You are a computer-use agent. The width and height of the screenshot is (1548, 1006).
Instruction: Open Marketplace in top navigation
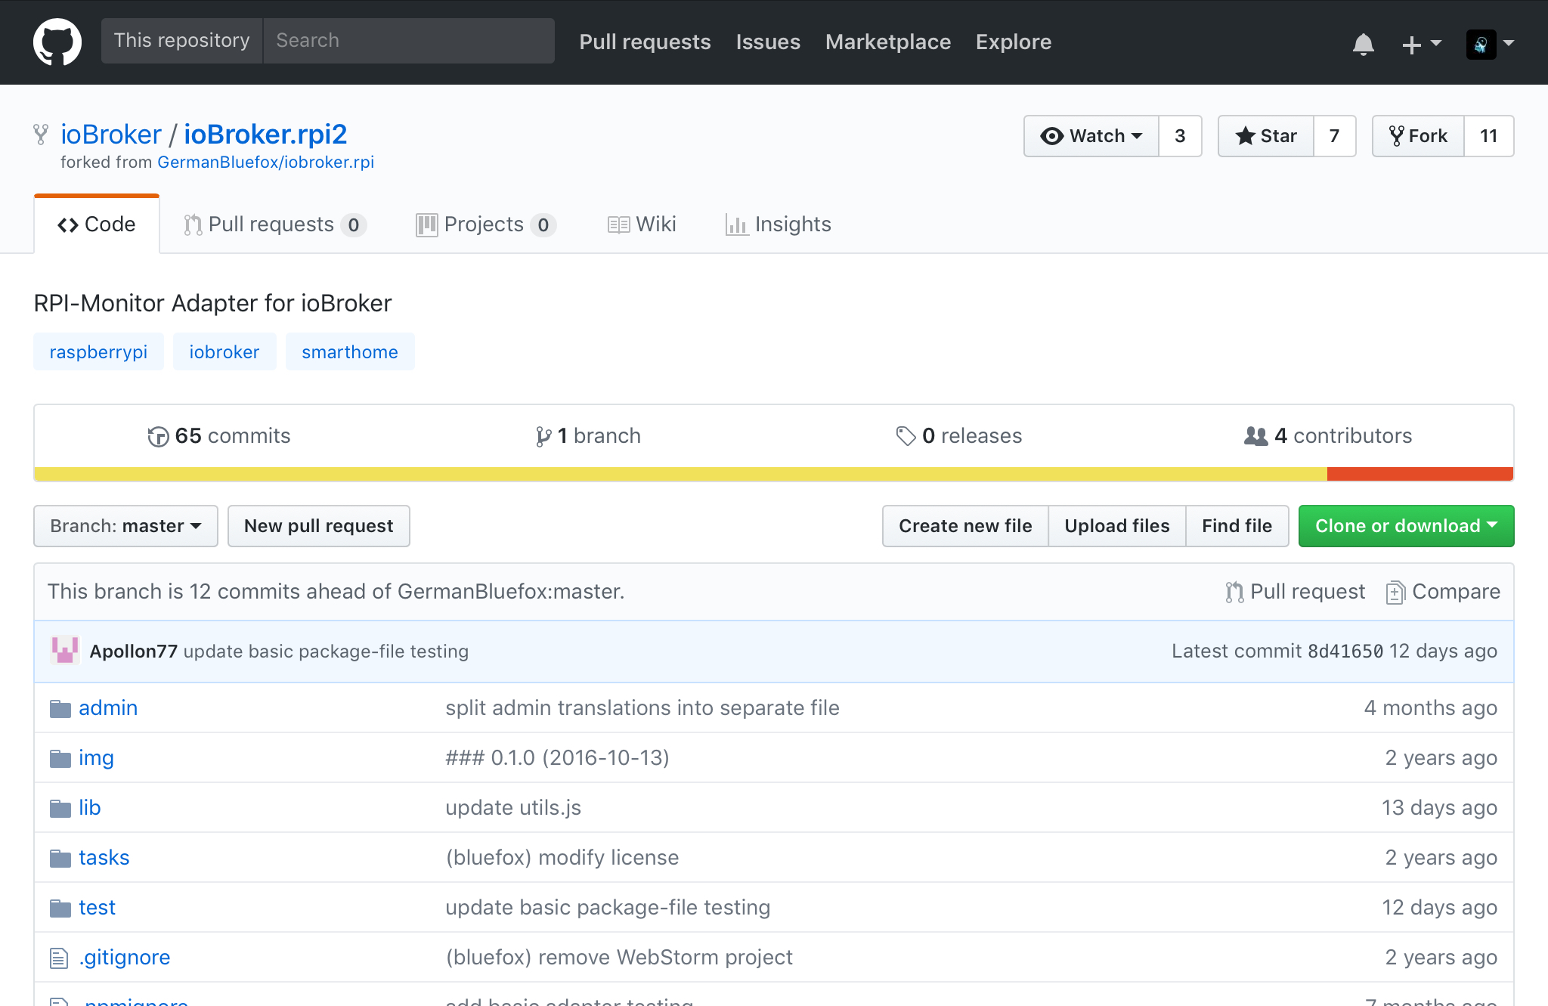(x=888, y=42)
